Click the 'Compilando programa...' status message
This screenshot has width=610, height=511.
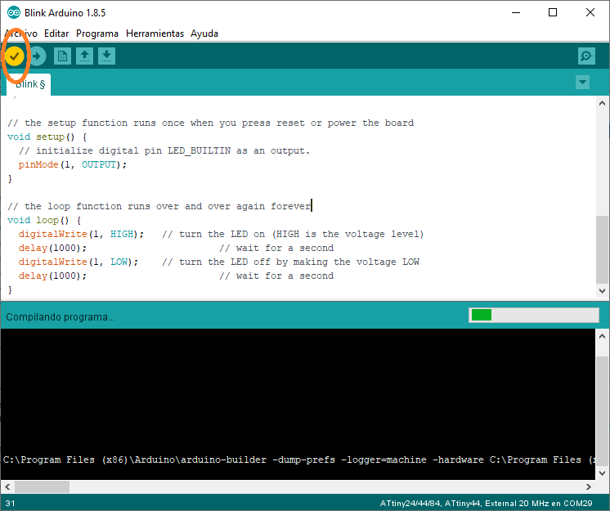point(61,317)
